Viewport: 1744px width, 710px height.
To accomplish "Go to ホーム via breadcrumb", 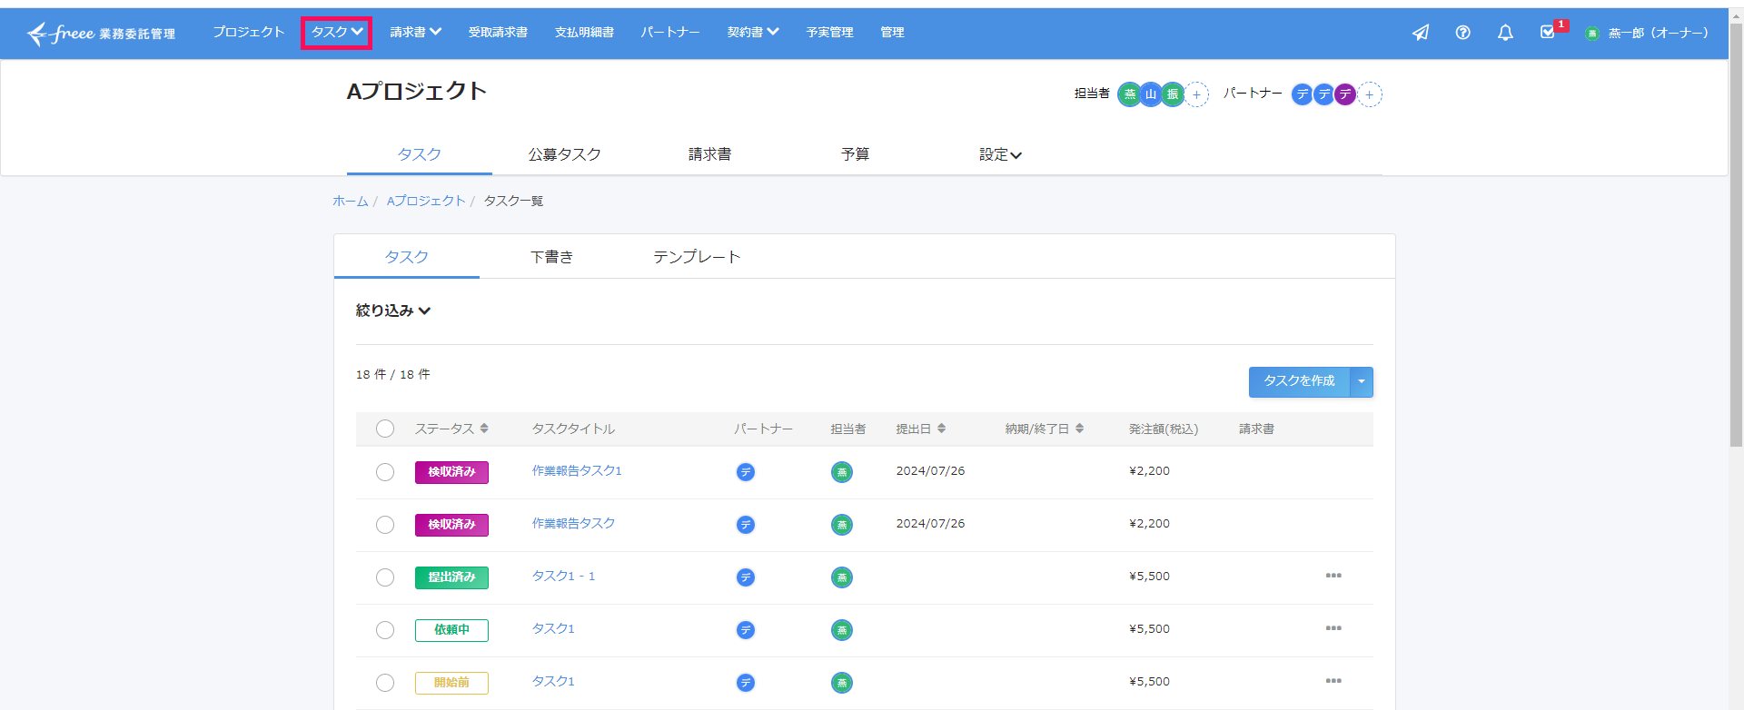I will (x=351, y=202).
